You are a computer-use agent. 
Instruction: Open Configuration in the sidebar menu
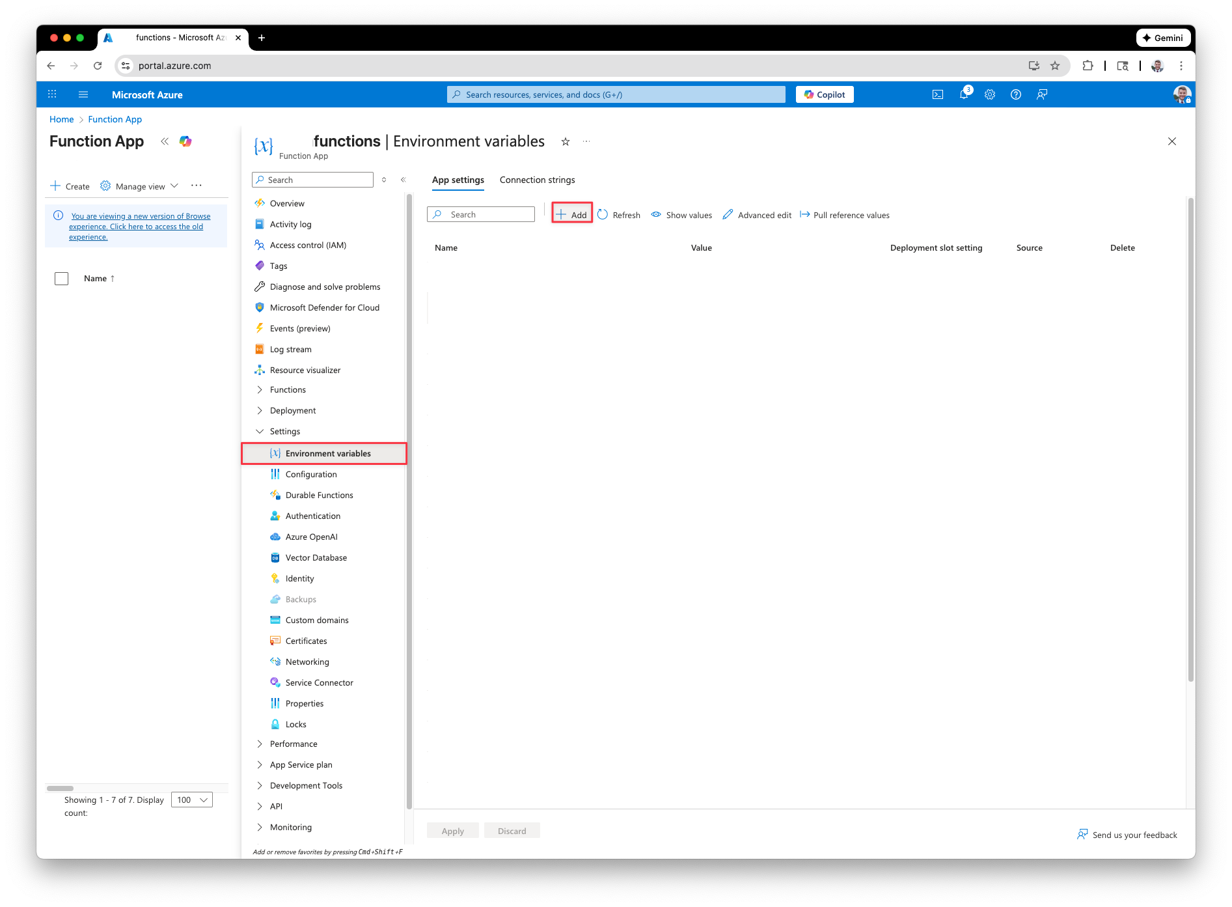311,474
